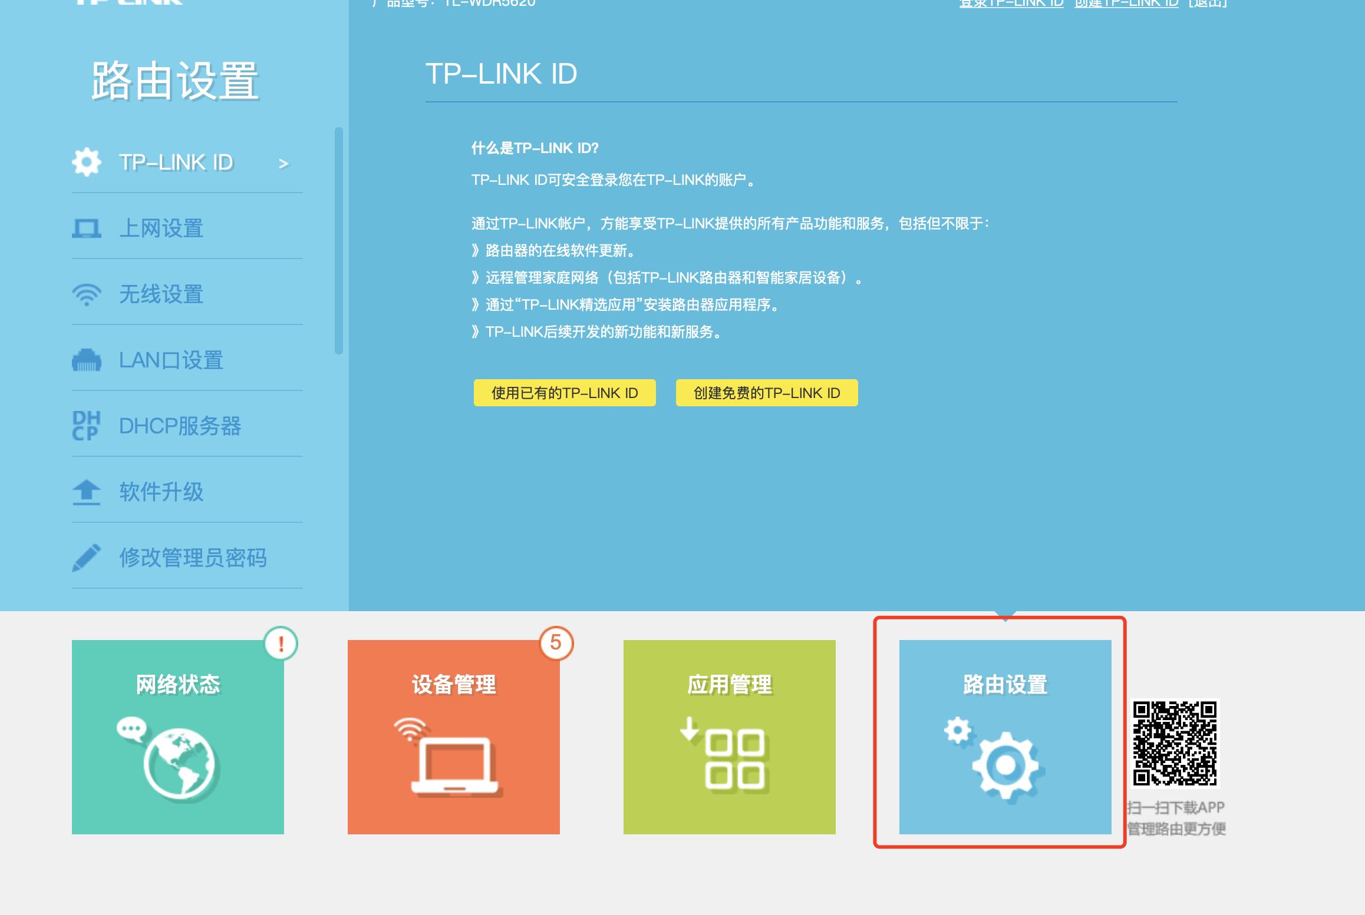This screenshot has height=915, width=1365.
Task: Select the DHCP icon in the sidebar
Action: pyautogui.click(x=87, y=426)
